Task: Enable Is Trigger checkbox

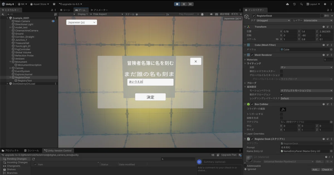Action: click(281, 114)
